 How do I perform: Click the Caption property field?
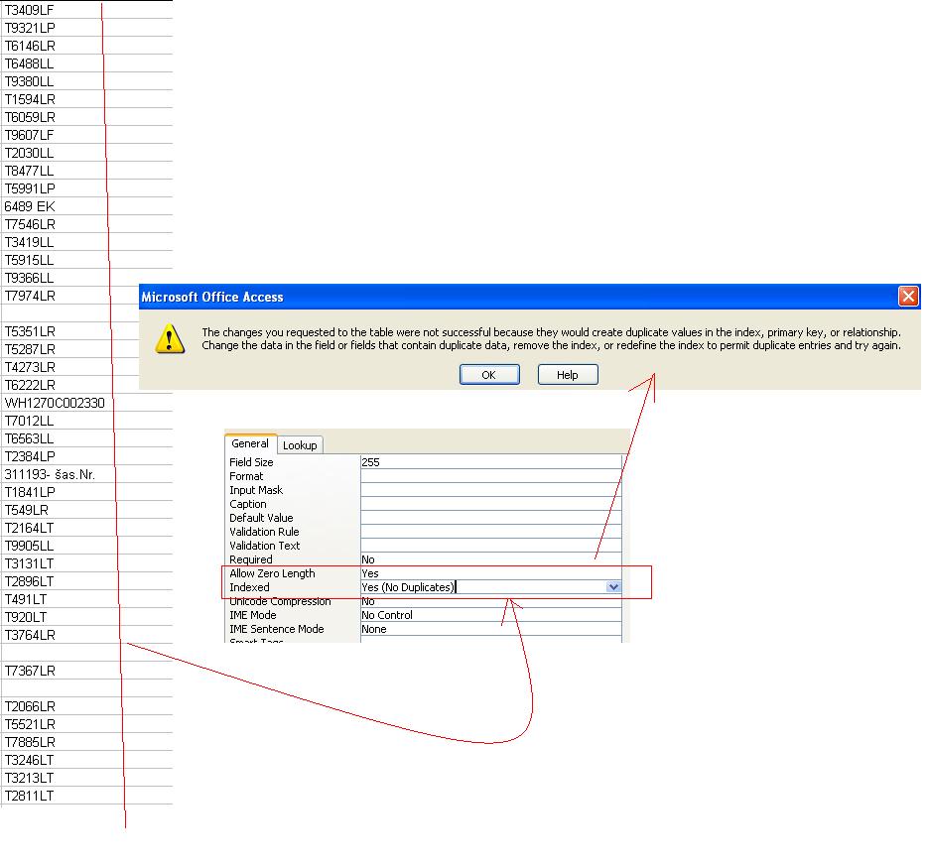pos(490,504)
